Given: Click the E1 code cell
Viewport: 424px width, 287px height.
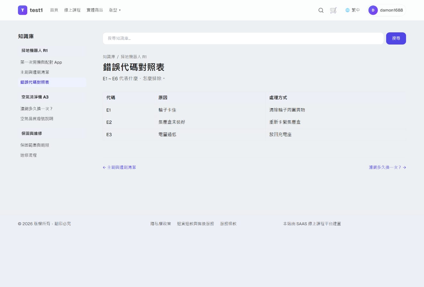Looking at the screenshot, I should click(x=129, y=110).
